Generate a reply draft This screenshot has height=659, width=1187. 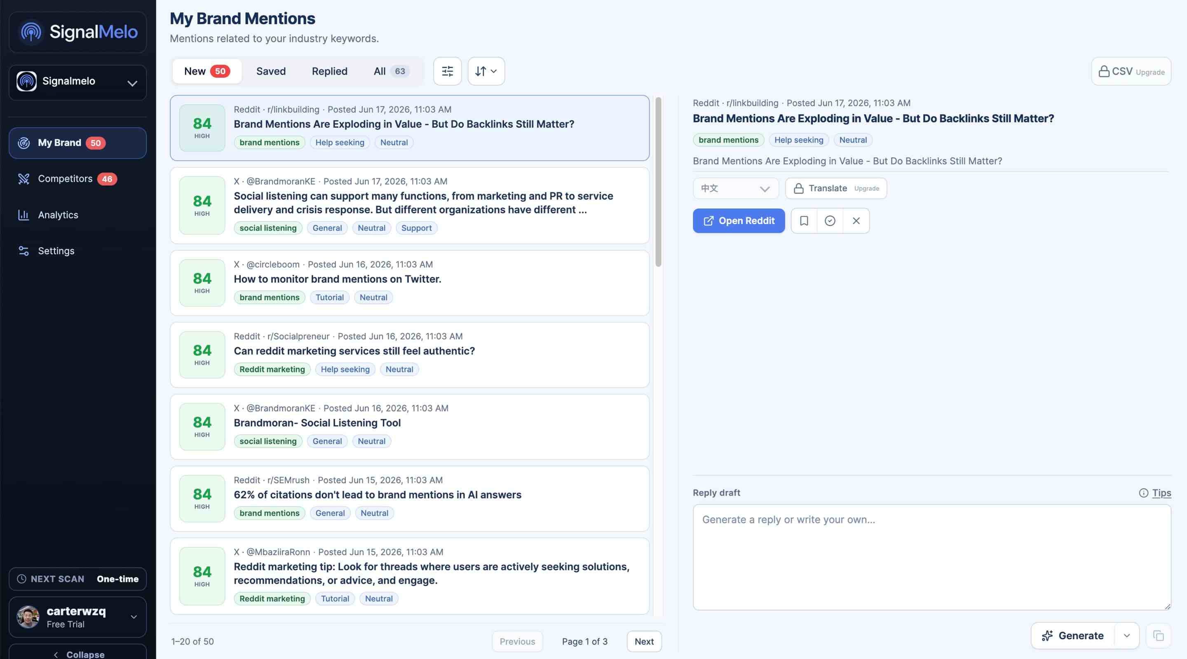(1073, 636)
